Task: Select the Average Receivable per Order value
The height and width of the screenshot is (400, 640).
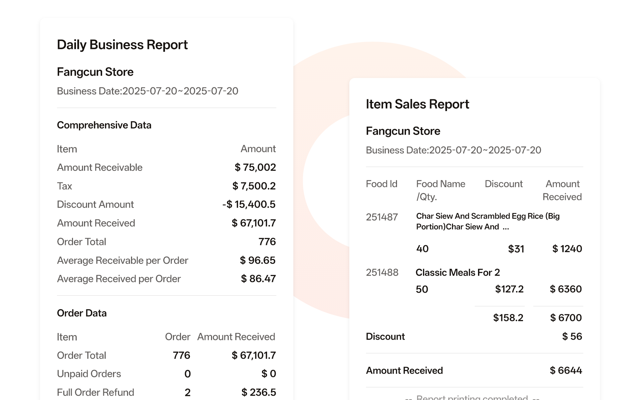Action: 257,260
